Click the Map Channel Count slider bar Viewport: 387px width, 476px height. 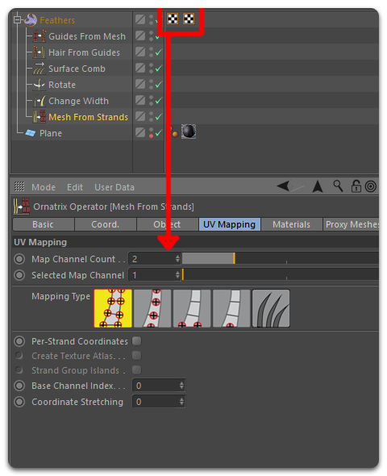[x=281, y=259]
